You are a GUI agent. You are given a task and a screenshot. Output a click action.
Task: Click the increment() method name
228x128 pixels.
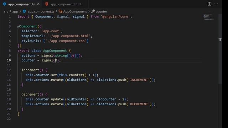(x=30, y=70)
